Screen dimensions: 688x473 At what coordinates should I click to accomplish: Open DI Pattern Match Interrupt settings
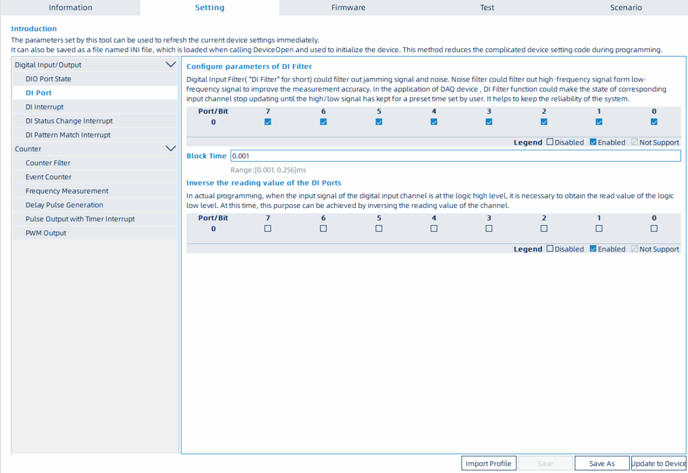pyautogui.click(x=68, y=135)
